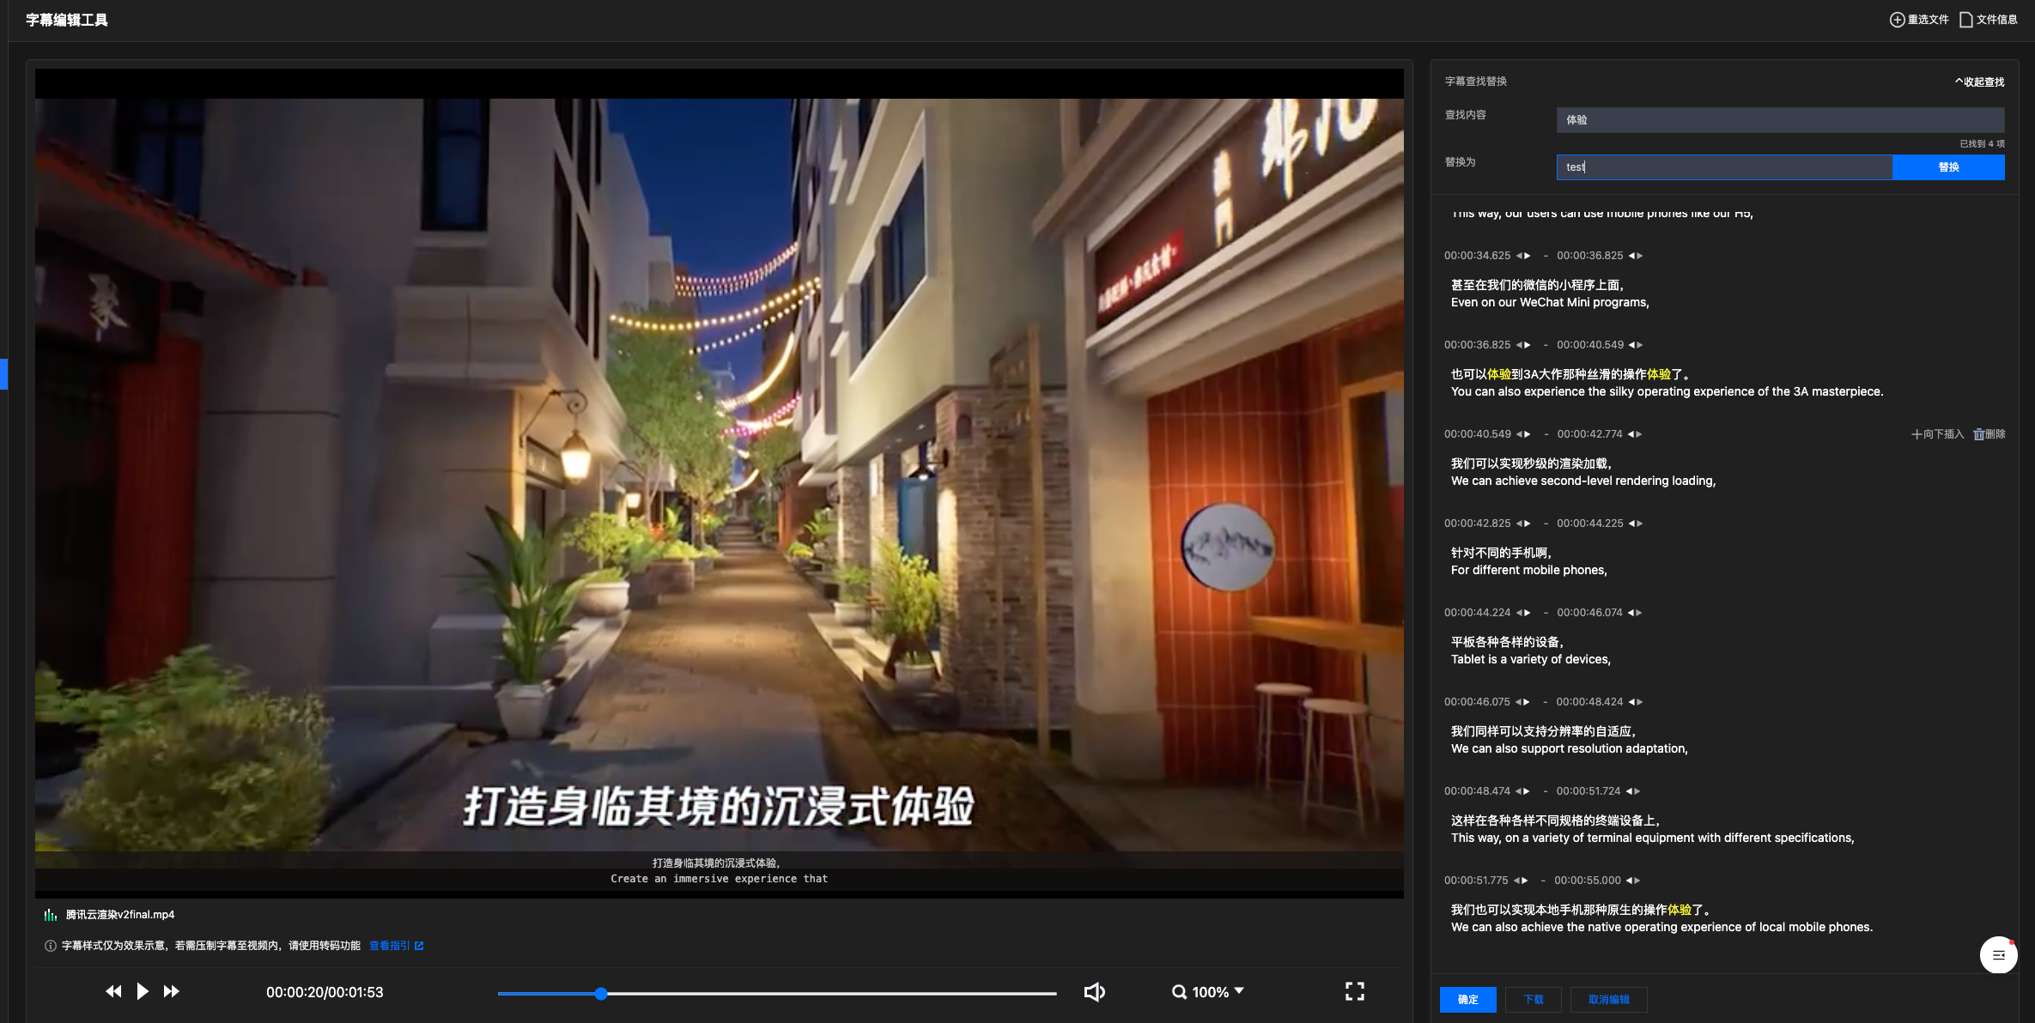Click the fast-forward playback icon

172,991
